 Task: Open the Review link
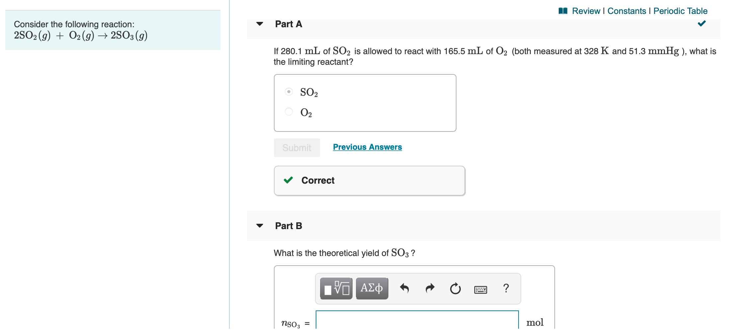(586, 11)
